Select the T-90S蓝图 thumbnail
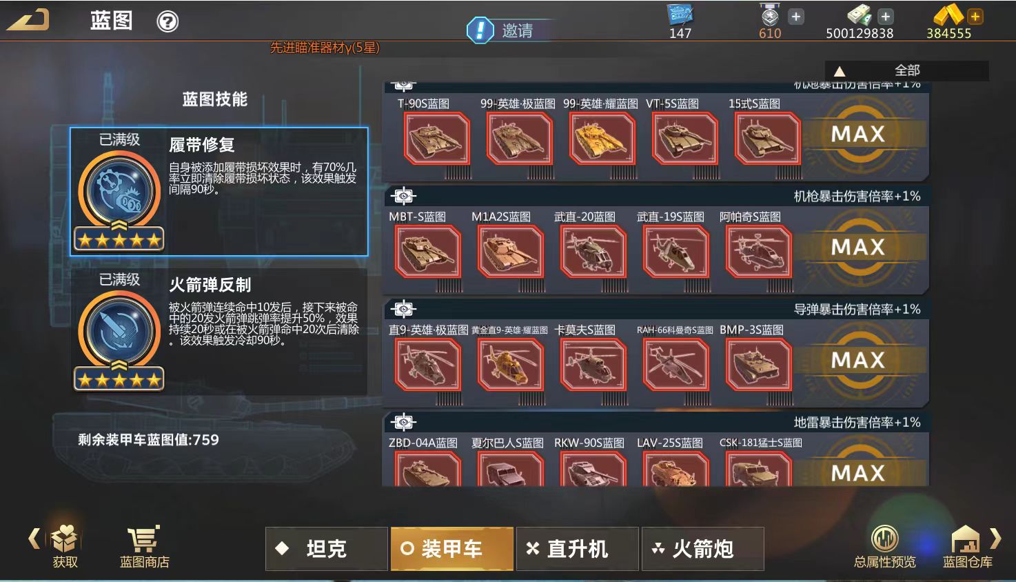 (x=436, y=139)
